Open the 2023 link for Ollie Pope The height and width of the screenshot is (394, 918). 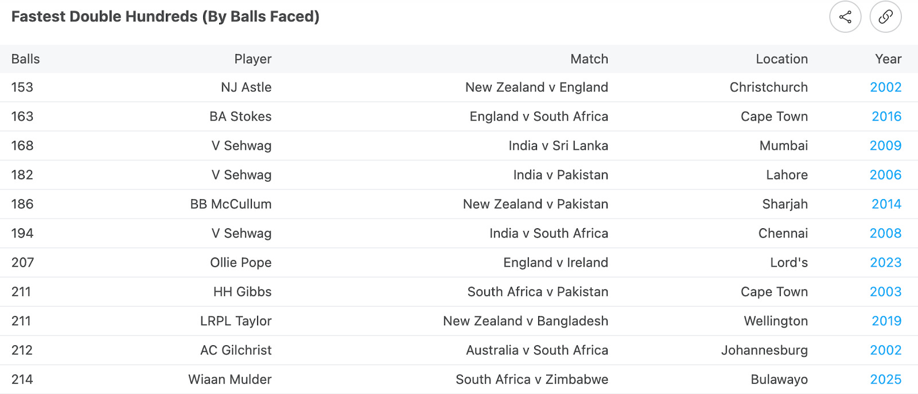click(x=886, y=263)
